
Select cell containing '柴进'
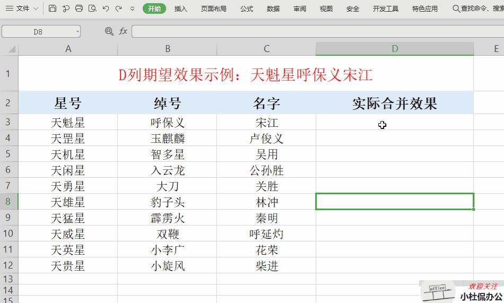pos(266,265)
